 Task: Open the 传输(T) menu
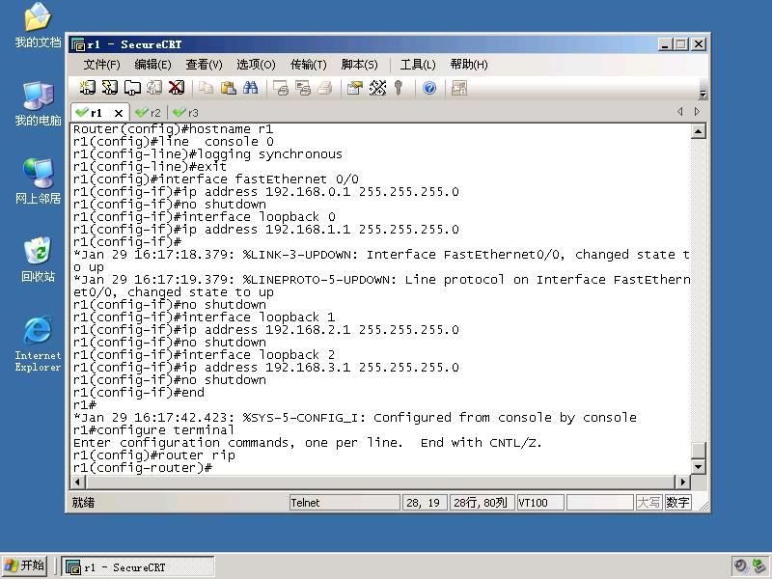[x=308, y=65]
